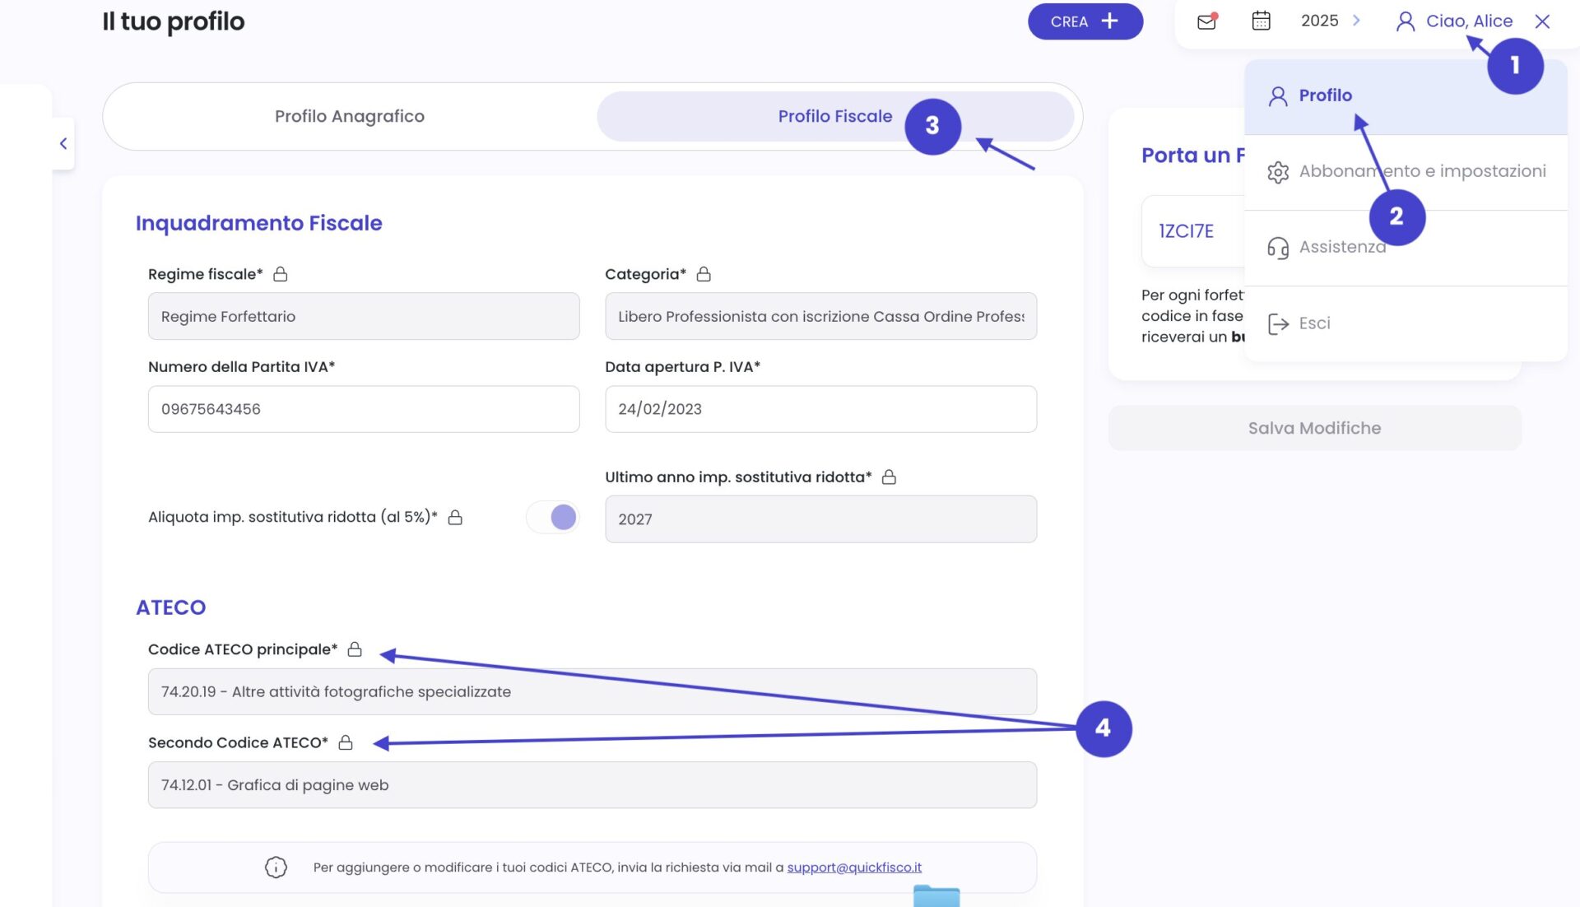Open Assistenza from user menu

point(1341,247)
